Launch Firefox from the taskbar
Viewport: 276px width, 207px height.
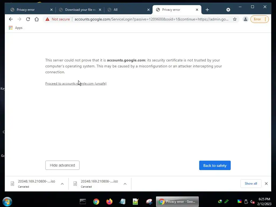pyautogui.click(x=109, y=202)
